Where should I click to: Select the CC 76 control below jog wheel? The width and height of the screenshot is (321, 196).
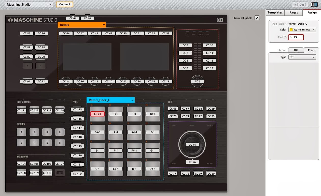click(192, 162)
